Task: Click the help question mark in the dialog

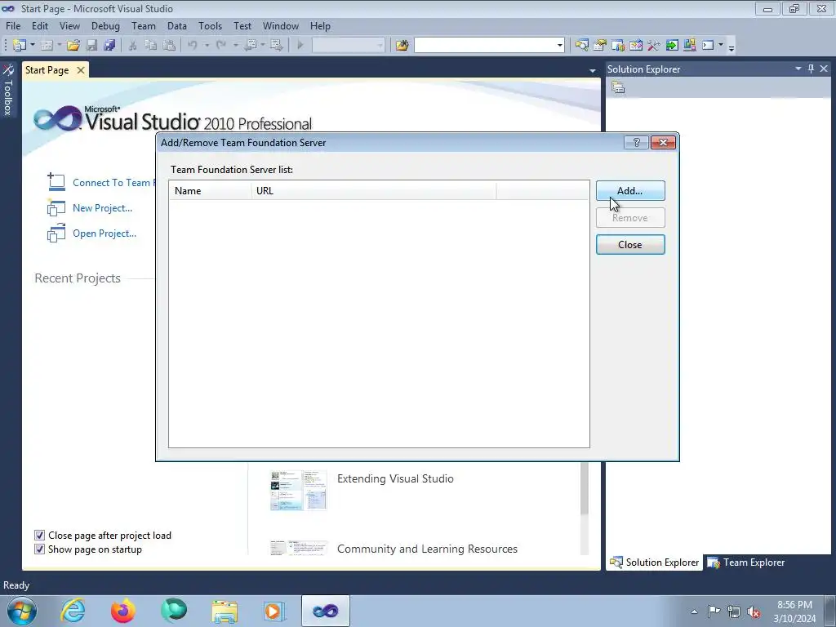Action: (x=636, y=142)
